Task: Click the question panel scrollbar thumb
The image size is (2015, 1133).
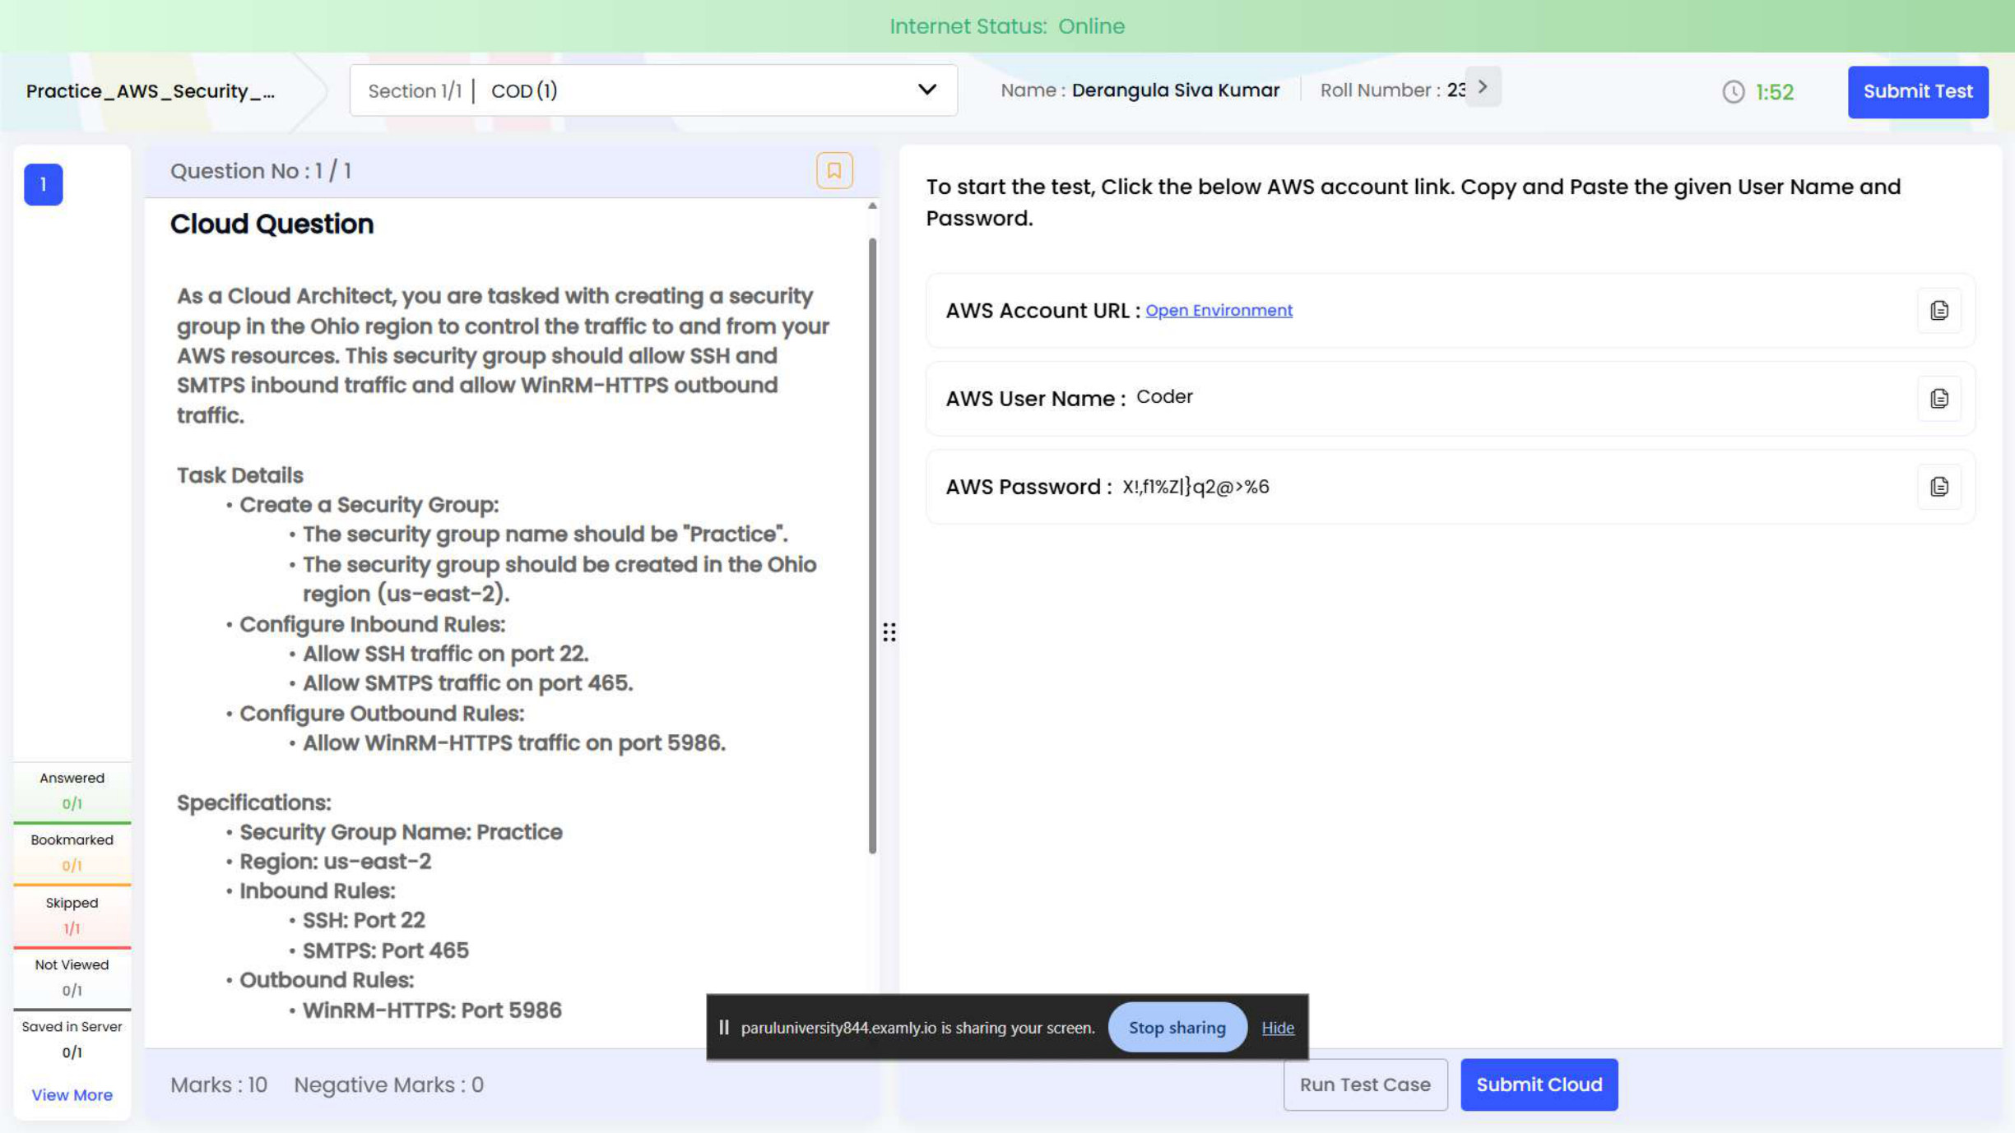Action: [872, 546]
